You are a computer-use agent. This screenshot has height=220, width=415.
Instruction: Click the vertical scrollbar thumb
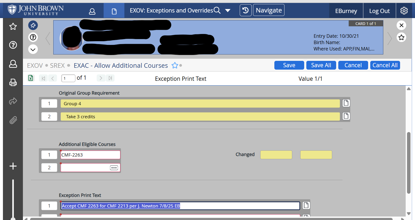pos(409,163)
